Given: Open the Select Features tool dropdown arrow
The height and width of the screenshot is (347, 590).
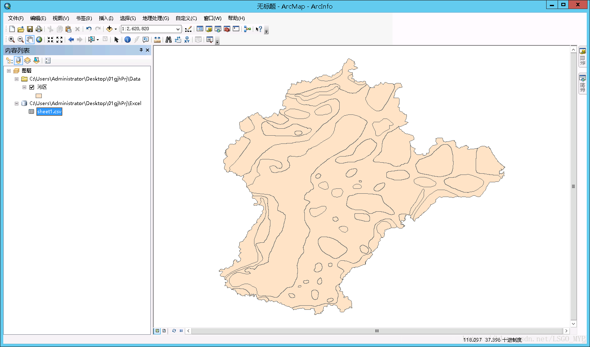Looking at the screenshot, I should tap(98, 40).
